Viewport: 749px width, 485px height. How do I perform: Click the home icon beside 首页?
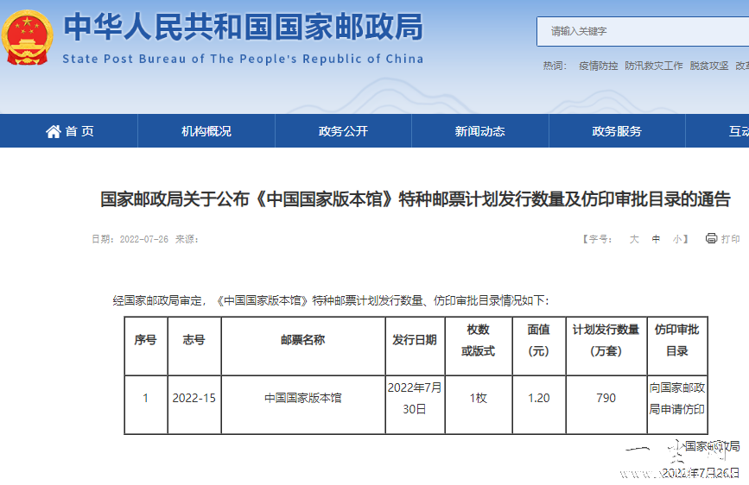(53, 131)
